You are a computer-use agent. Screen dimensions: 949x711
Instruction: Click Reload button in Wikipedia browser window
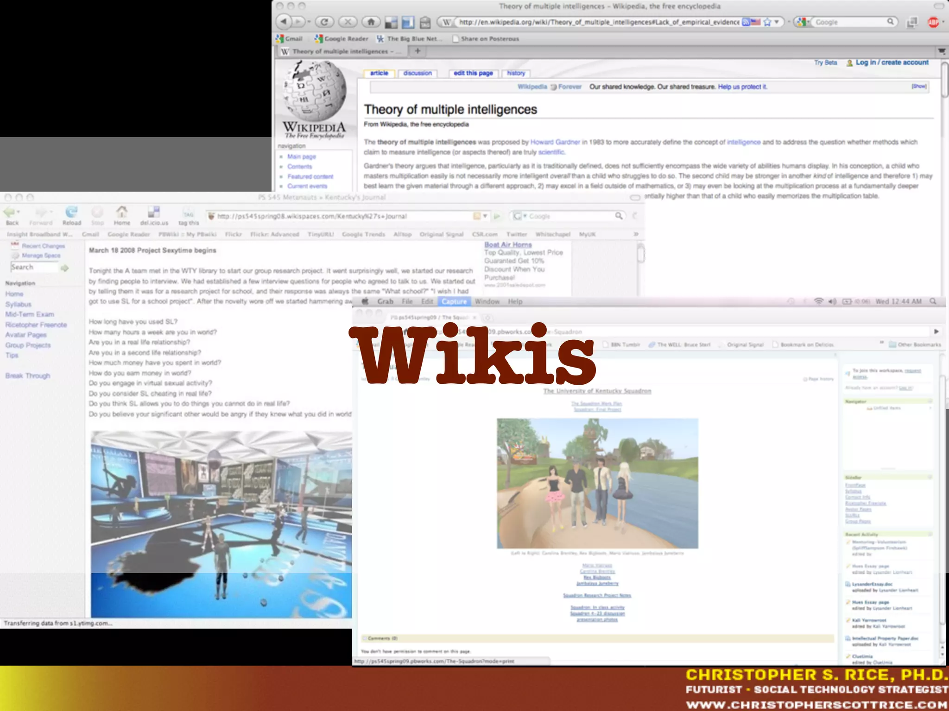[x=324, y=22]
